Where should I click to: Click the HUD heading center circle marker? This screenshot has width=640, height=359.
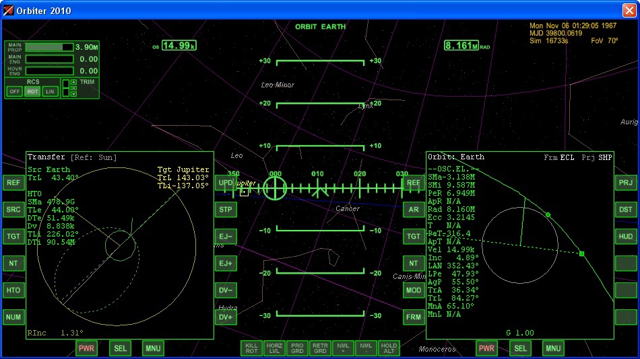coord(275,188)
